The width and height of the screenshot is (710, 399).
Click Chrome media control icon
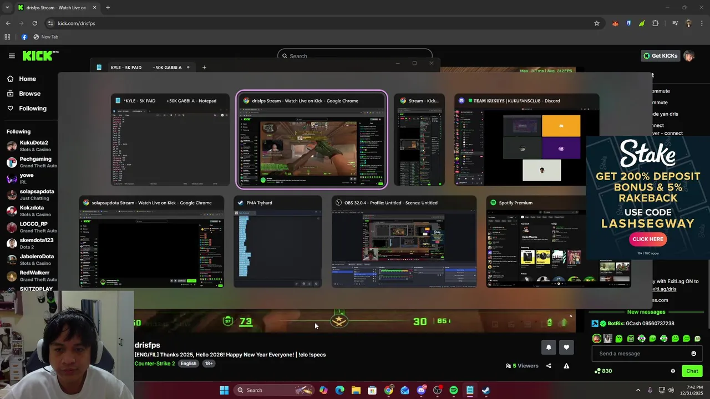pyautogui.click(x=675, y=23)
